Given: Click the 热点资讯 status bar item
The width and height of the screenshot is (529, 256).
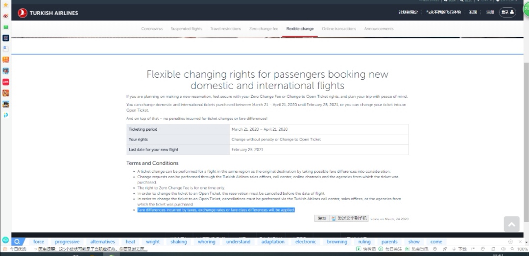Looking at the screenshot, I should coord(417,249).
